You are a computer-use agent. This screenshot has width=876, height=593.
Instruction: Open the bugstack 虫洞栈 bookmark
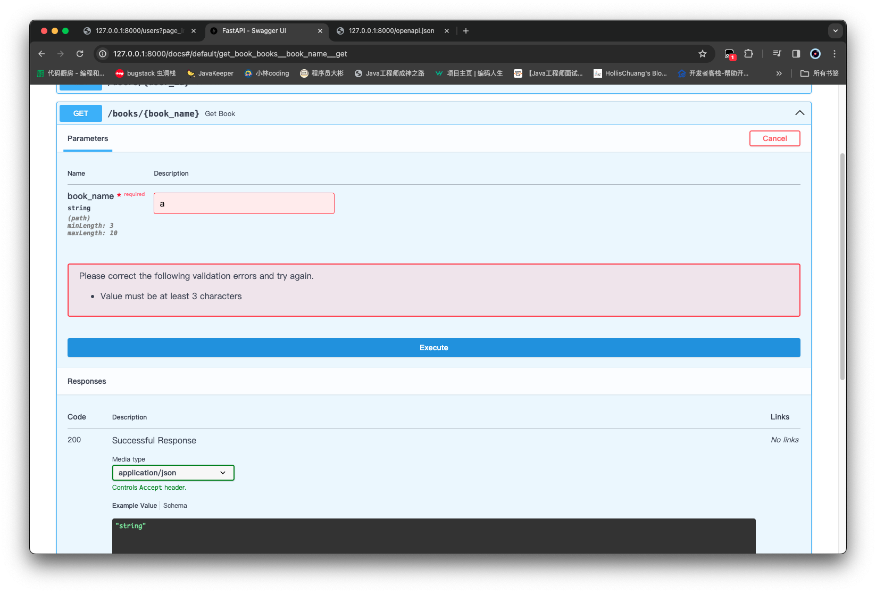146,73
